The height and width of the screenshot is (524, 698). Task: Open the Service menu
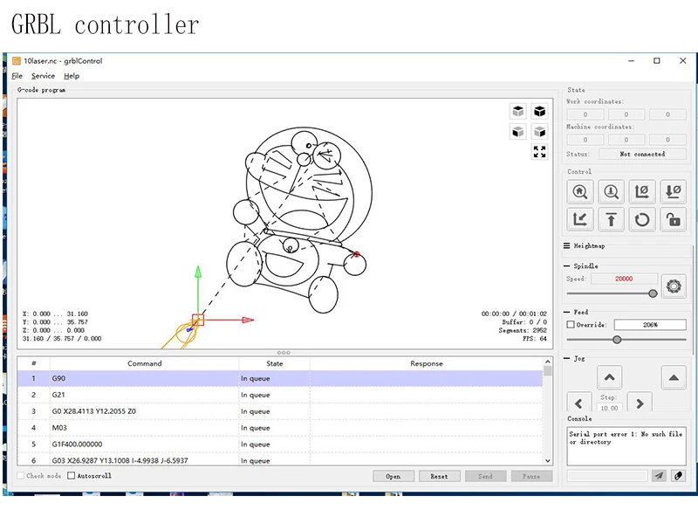click(43, 76)
